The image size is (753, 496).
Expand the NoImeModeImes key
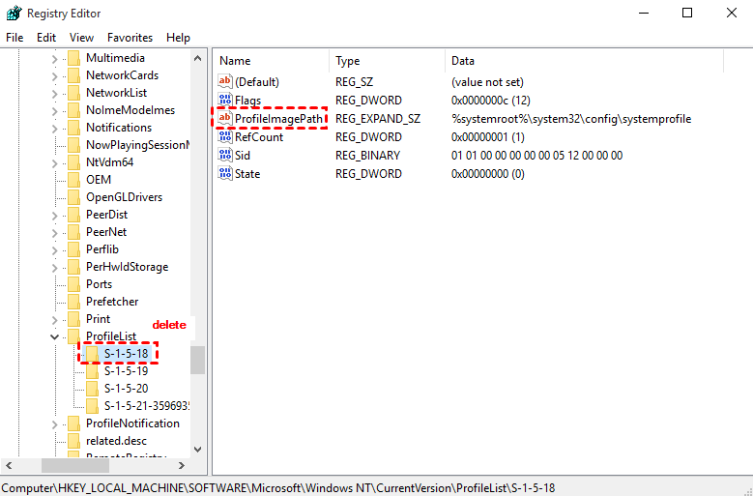coord(54,111)
